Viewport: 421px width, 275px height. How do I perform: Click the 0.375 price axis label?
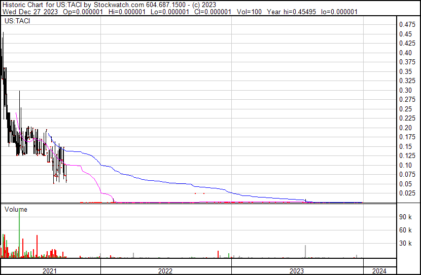click(x=407, y=62)
